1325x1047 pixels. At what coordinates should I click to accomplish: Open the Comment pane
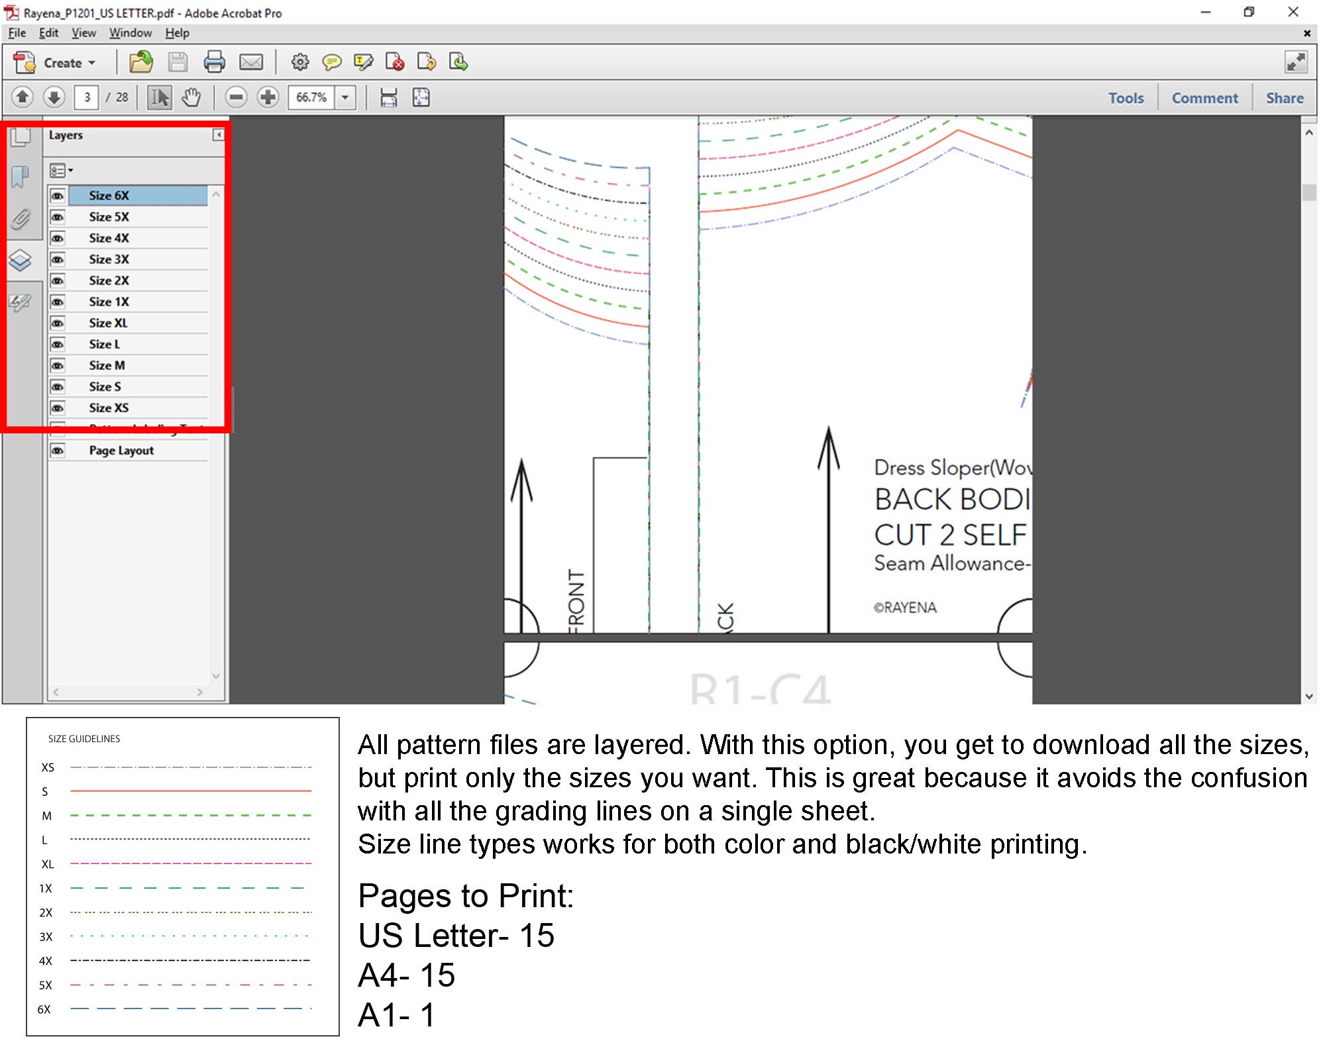[1204, 98]
